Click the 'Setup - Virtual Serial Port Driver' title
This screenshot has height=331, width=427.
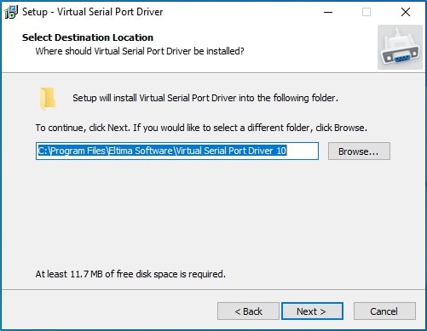93,12
